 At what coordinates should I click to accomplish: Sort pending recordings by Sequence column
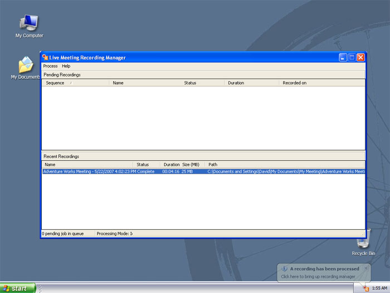point(75,83)
